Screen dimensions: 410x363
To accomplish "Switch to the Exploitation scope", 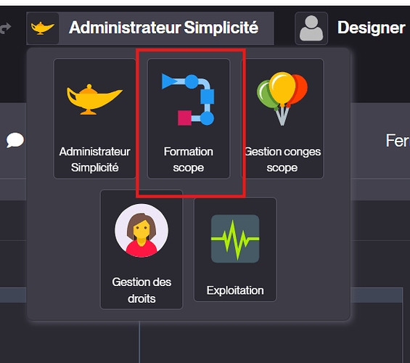I will tap(235, 250).
